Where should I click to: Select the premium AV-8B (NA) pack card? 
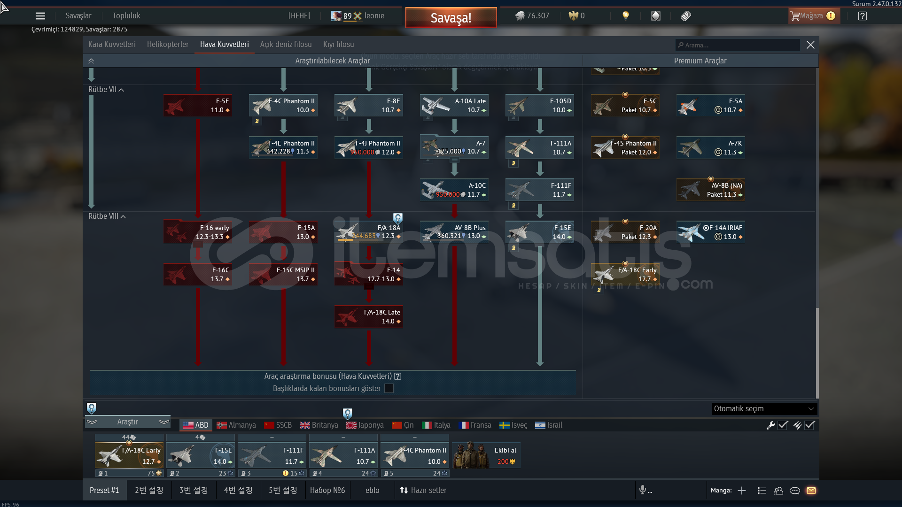(711, 190)
